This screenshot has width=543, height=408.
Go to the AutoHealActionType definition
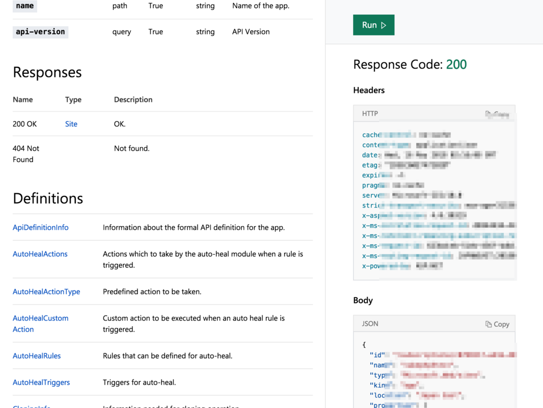(47, 292)
